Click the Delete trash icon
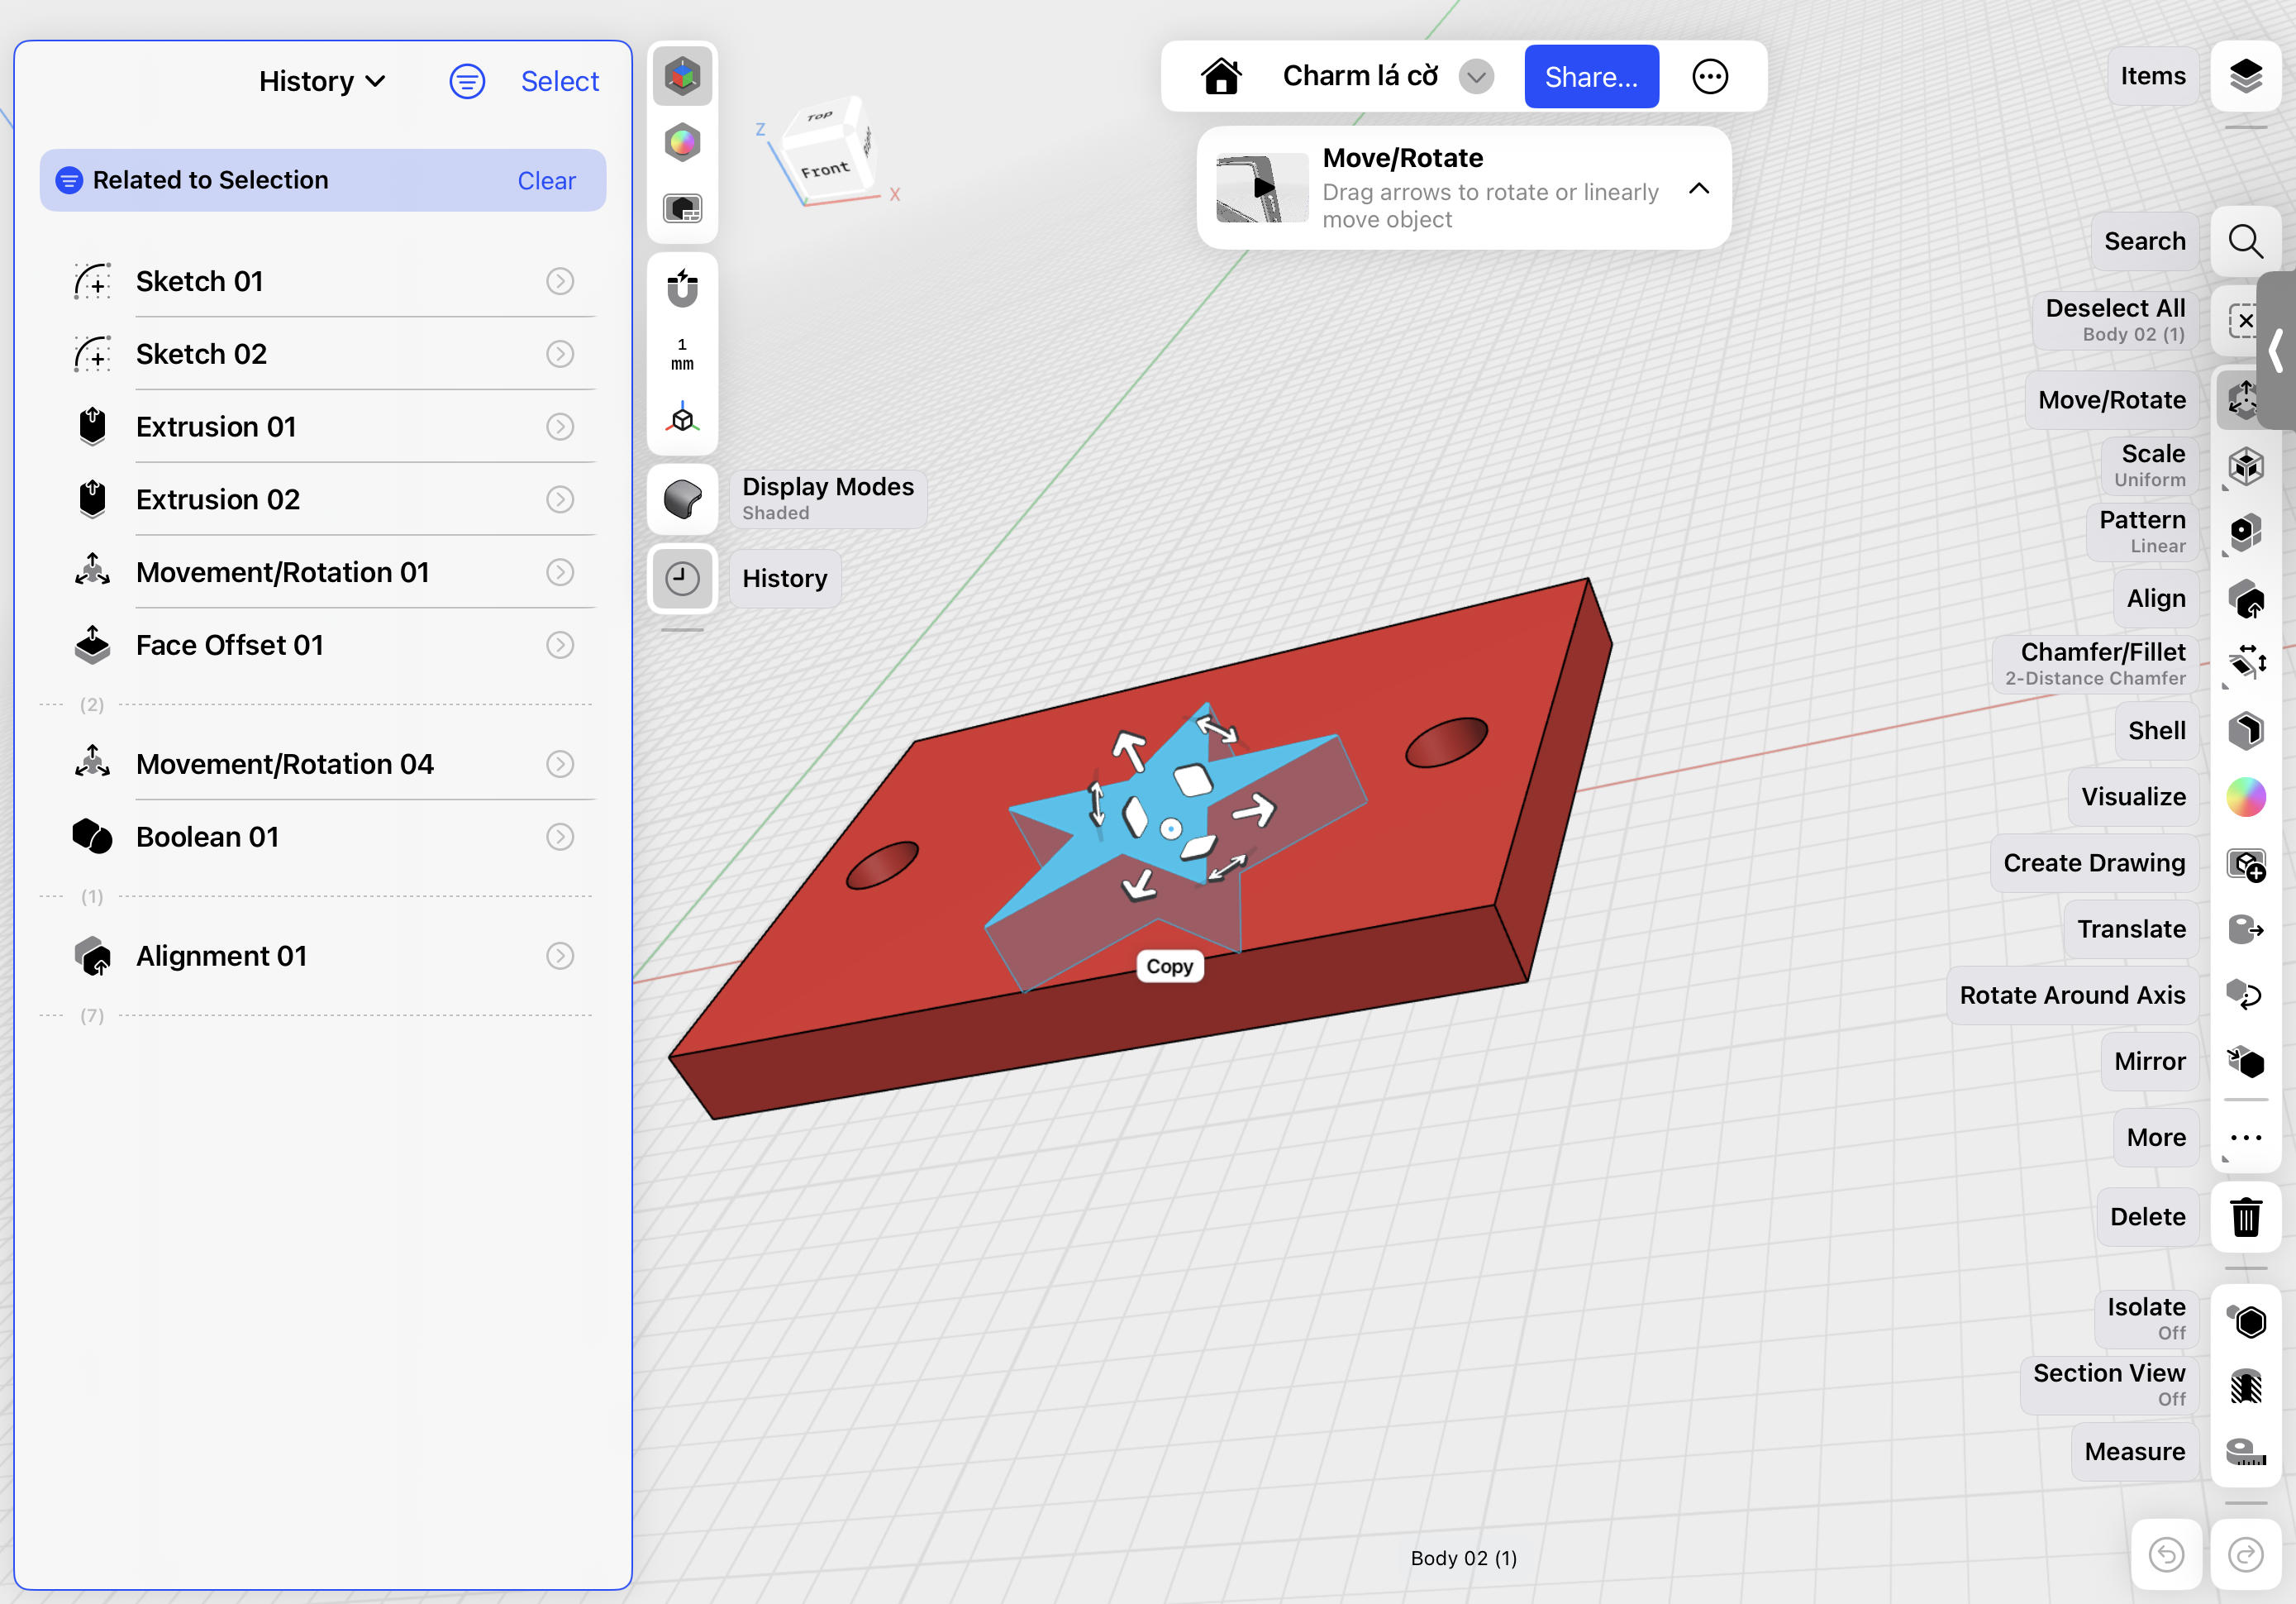This screenshot has height=1604, width=2296. tap(2245, 1218)
